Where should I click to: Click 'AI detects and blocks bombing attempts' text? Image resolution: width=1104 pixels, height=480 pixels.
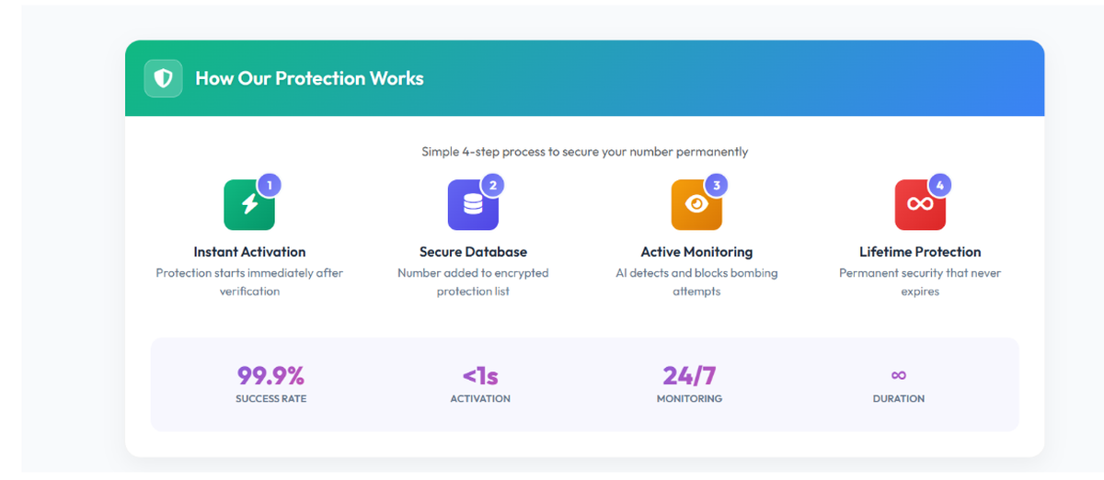(696, 282)
